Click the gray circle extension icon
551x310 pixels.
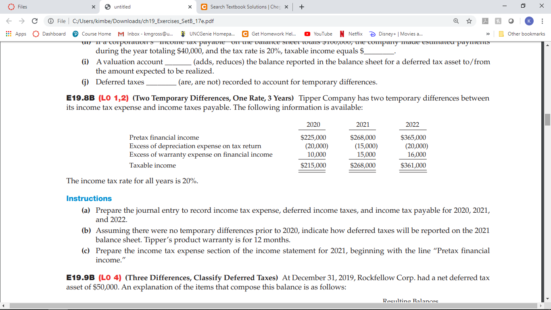[510, 21]
